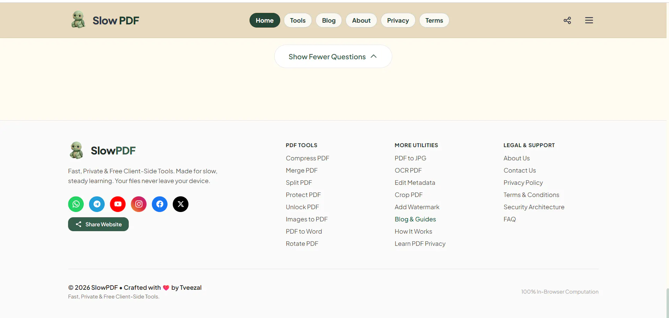Viewport: 669px width, 318px height.
Task: Open the hamburger menu icon
Action: point(589,20)
